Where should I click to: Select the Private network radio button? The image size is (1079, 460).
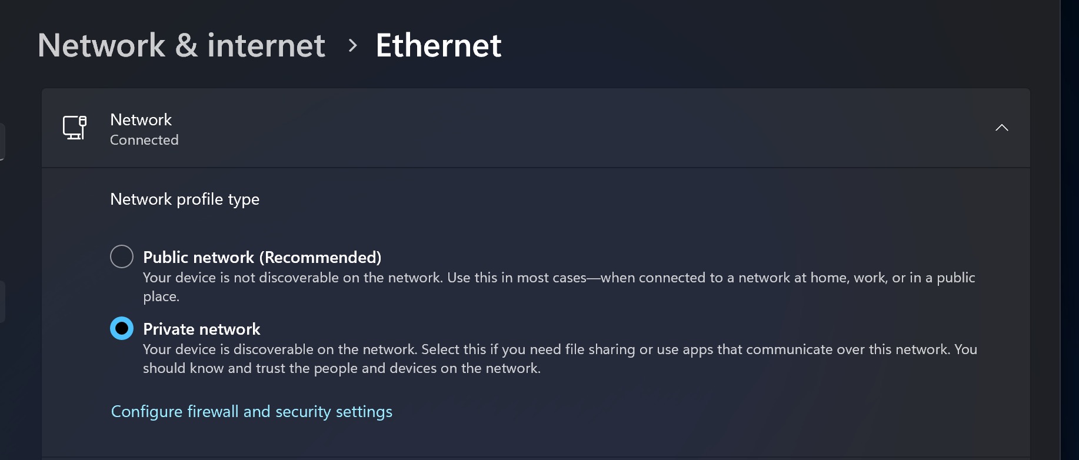122,328
